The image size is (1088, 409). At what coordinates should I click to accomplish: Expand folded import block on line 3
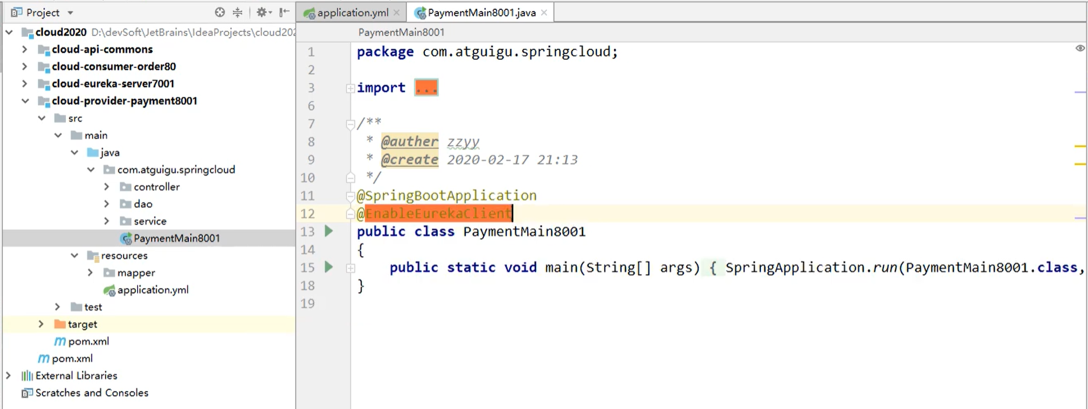coord(350,88)
